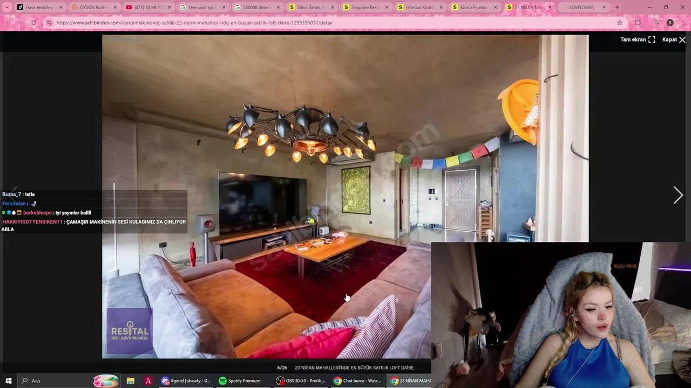Viewport: 691px width, 388px height.
Task: Open File Explorer from the taskbar
Action: pos(131,381)
